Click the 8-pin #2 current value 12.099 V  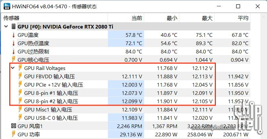(x=132, y=102)
